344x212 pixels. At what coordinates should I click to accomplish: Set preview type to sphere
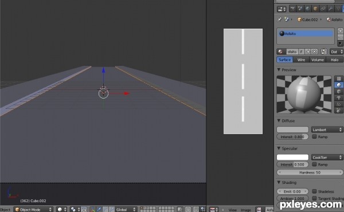click(x=339, y=85)
